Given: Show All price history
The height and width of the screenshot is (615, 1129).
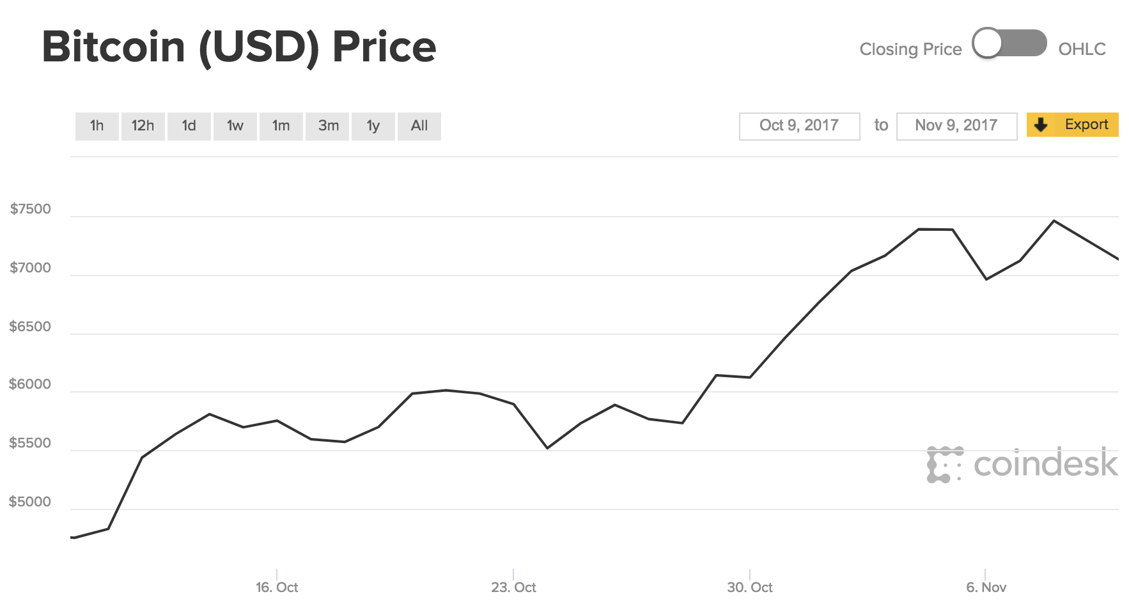Looking at the screenshot, I should coord(419,126).
